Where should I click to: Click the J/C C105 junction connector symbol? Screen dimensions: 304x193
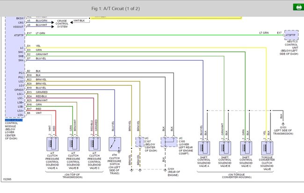[169, 142]
